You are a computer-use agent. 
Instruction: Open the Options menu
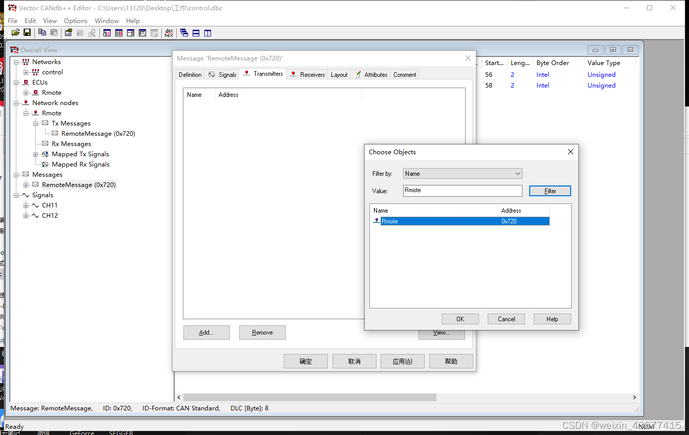(76, 20)
